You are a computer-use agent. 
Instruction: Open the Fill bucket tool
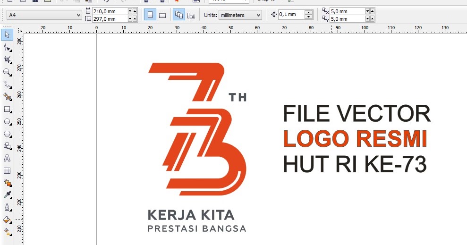coord(7,220)
